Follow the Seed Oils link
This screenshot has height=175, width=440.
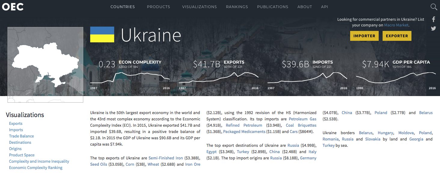[x=99, y=164]
